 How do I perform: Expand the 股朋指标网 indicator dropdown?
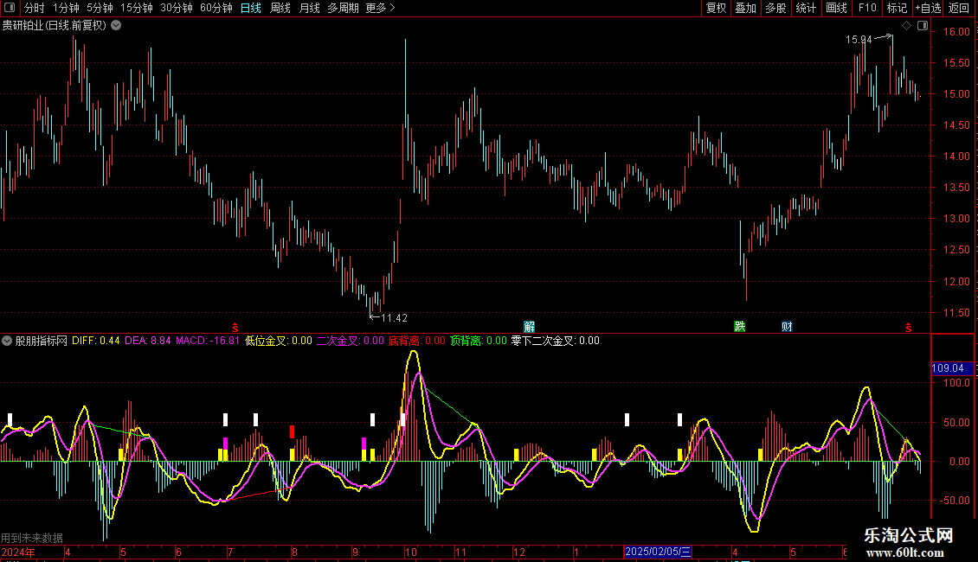7,341
